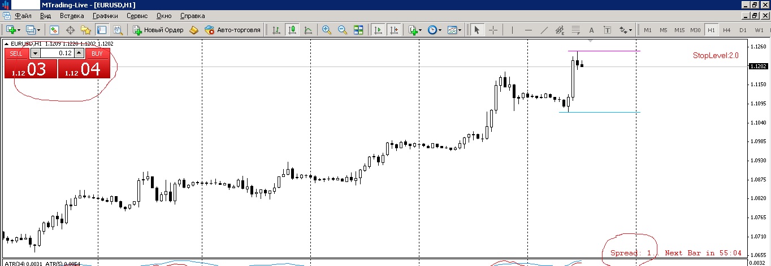
Task: Open the Сервис menu
Action: click(x=138, y=16)
